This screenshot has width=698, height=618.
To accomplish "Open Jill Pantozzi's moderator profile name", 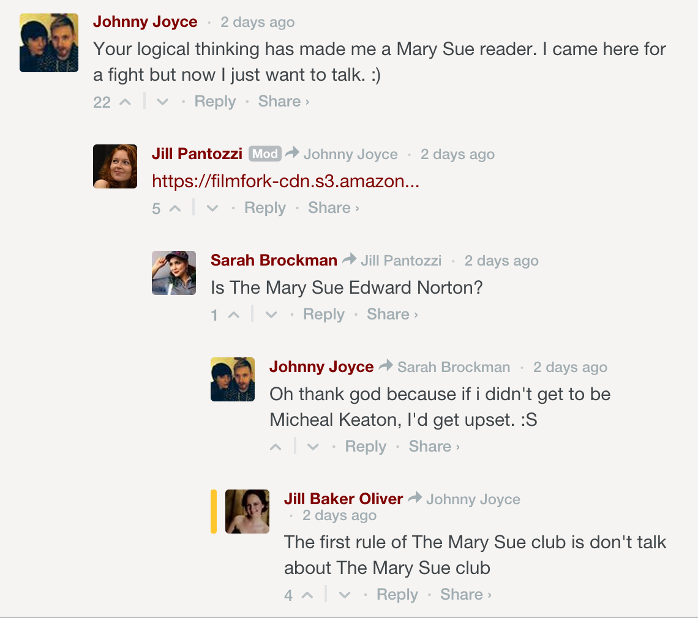I will (197, 154).
